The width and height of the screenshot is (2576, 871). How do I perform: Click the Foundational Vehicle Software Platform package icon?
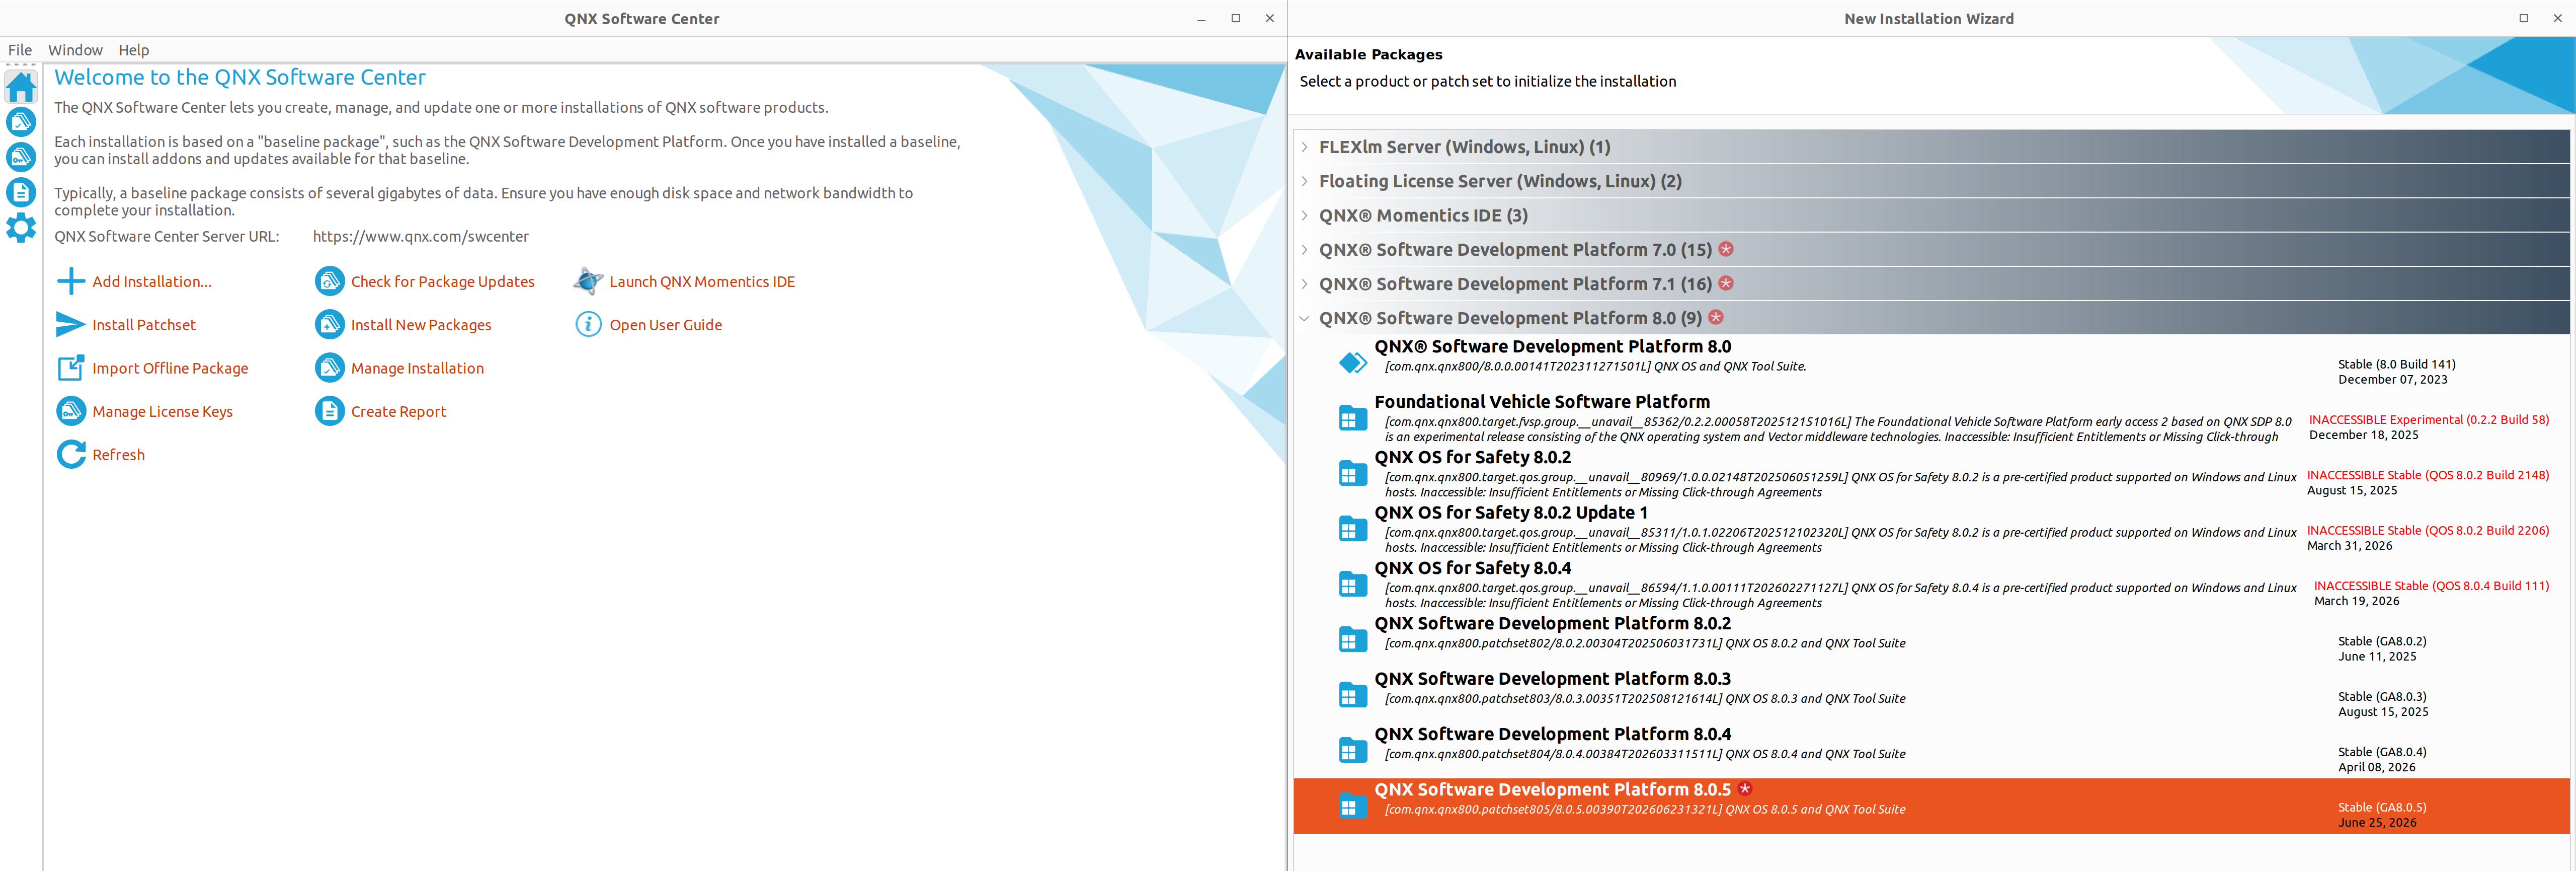pyautogui.click(x=1352, y=417)
